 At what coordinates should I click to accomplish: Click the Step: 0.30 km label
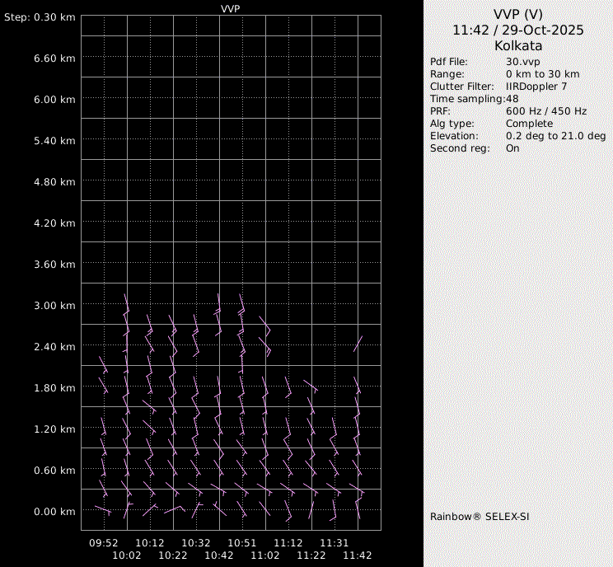[40, 17]
